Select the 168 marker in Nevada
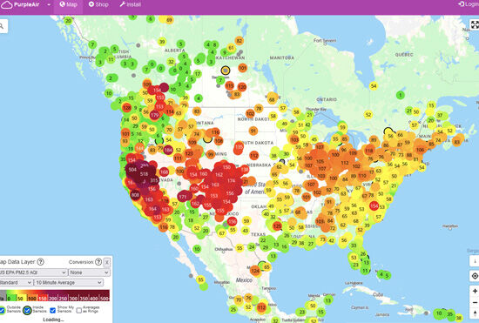 (x=165, y=172)
